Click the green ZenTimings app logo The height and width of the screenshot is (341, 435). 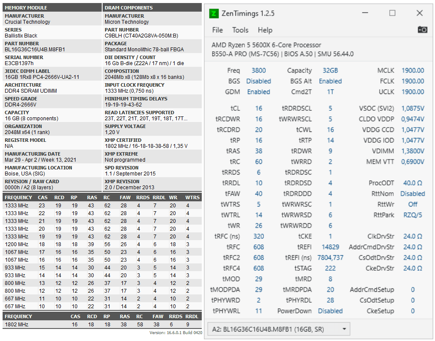[x=214, y=13]
